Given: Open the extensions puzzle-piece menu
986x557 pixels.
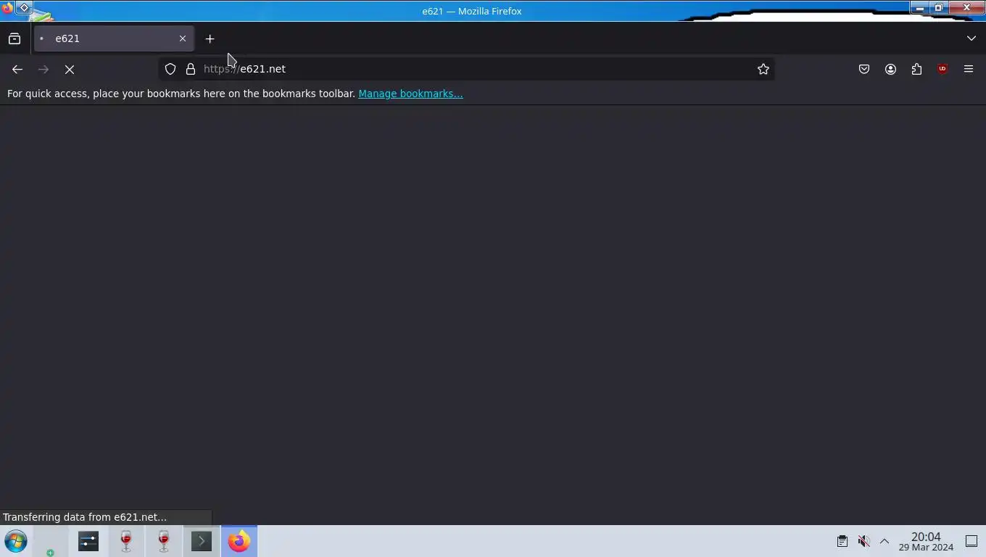Looking at the screenshot, I should click(916, 69).
